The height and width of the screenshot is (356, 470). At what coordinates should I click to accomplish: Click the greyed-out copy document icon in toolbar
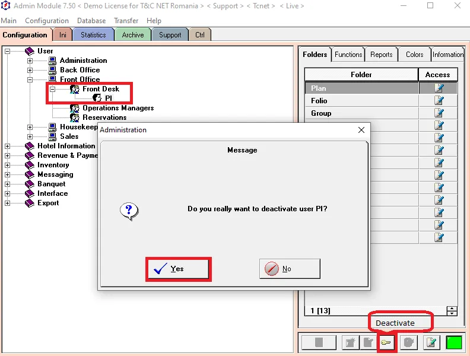click(369, 342)
